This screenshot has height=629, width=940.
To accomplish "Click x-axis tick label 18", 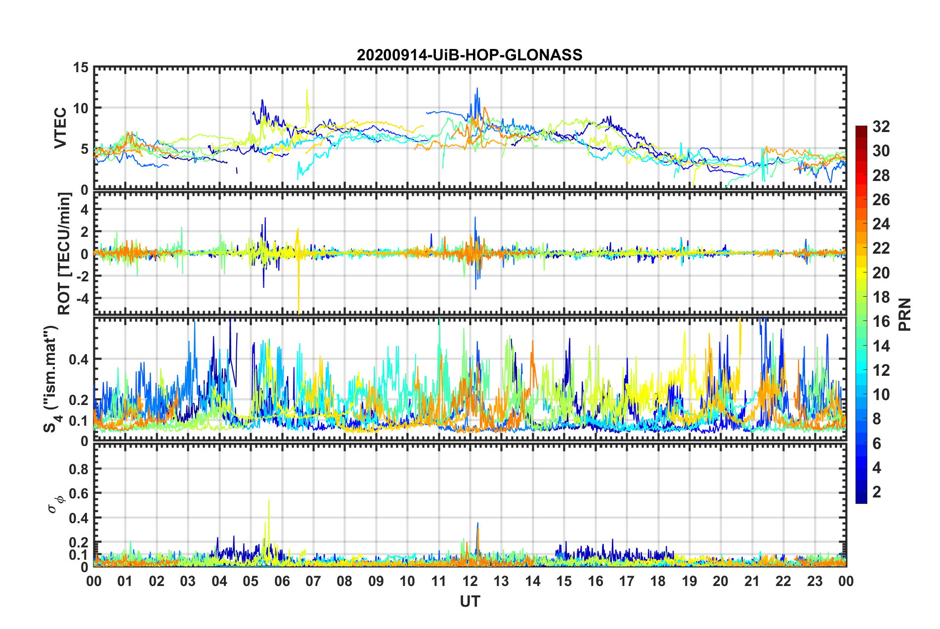I will [658, 581].
